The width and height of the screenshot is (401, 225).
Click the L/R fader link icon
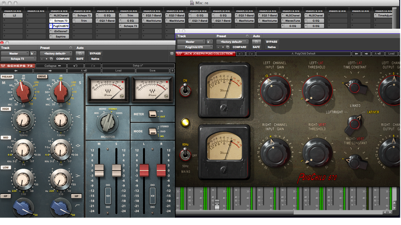(x=153, y=196)
